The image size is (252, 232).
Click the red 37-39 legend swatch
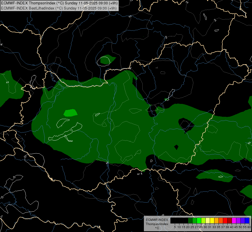(225, 220)
